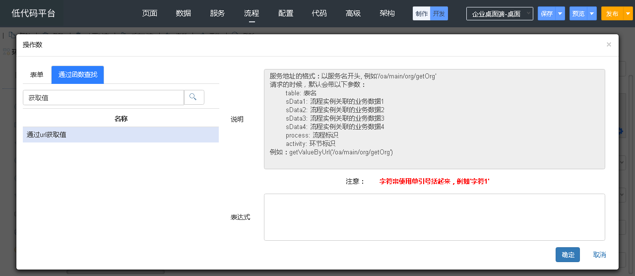Click the search magnifier icon button

pyautogui.click(x=194, y=97)
